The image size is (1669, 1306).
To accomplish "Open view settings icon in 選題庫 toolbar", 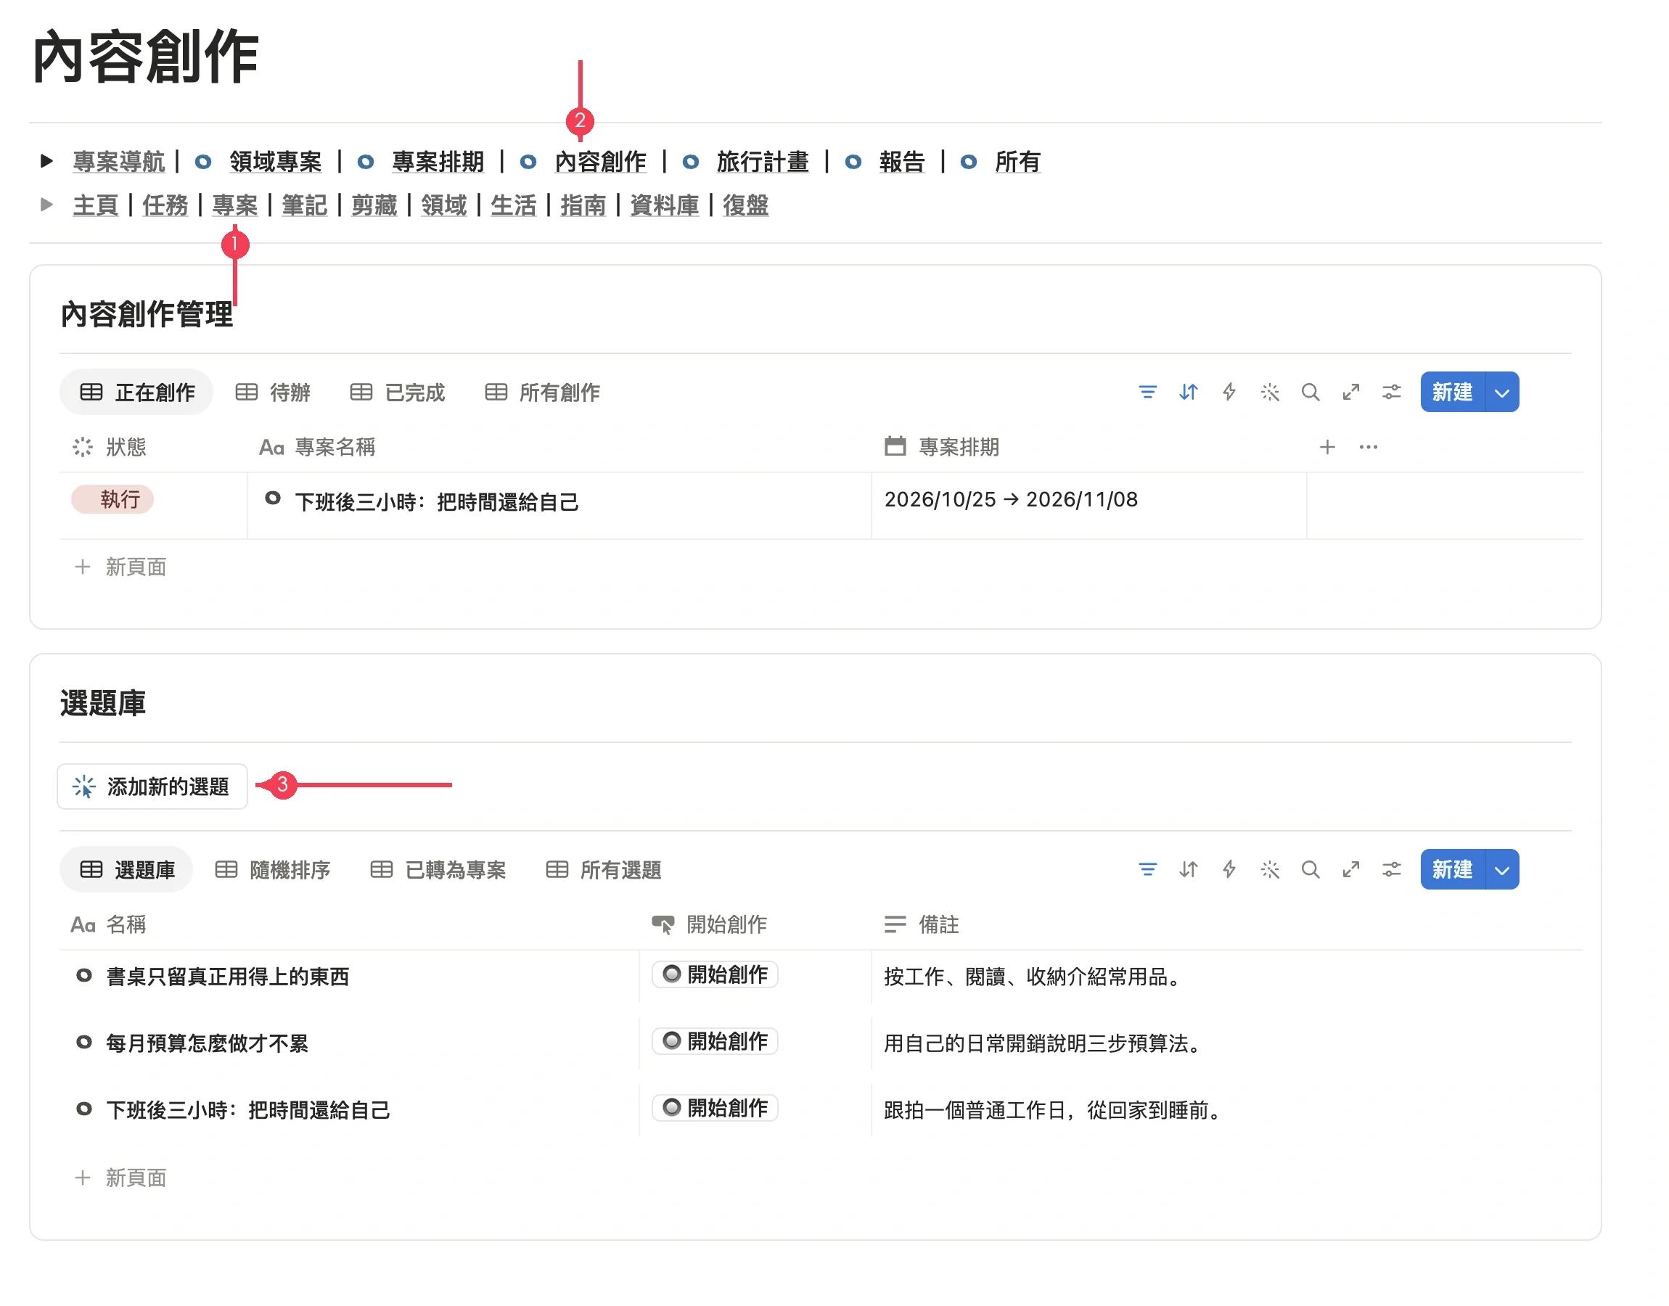I will click(x=1392, y=869).
